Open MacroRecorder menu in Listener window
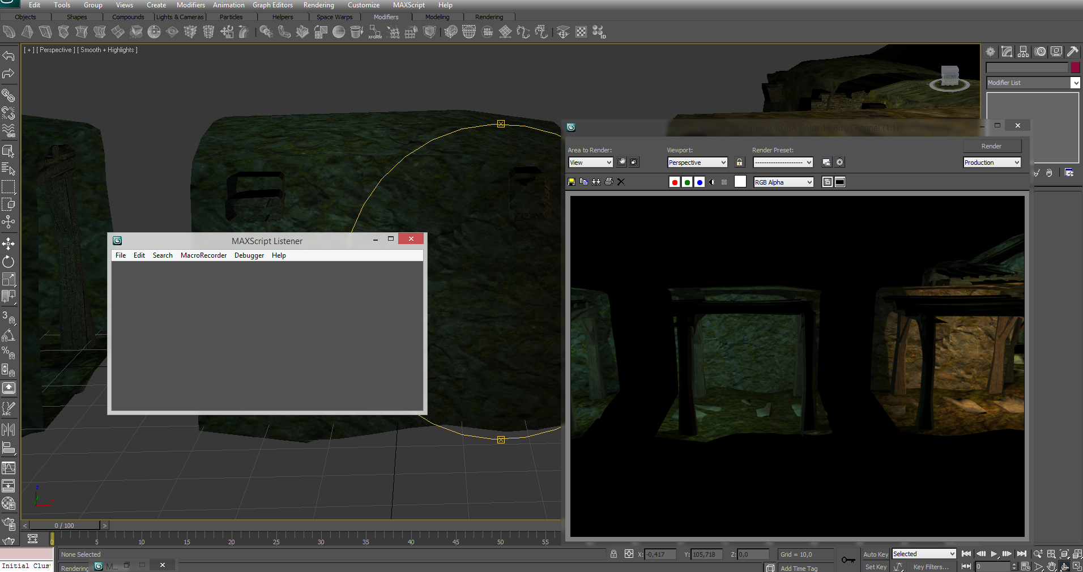The image size is (1083, 572). point(203,255)
